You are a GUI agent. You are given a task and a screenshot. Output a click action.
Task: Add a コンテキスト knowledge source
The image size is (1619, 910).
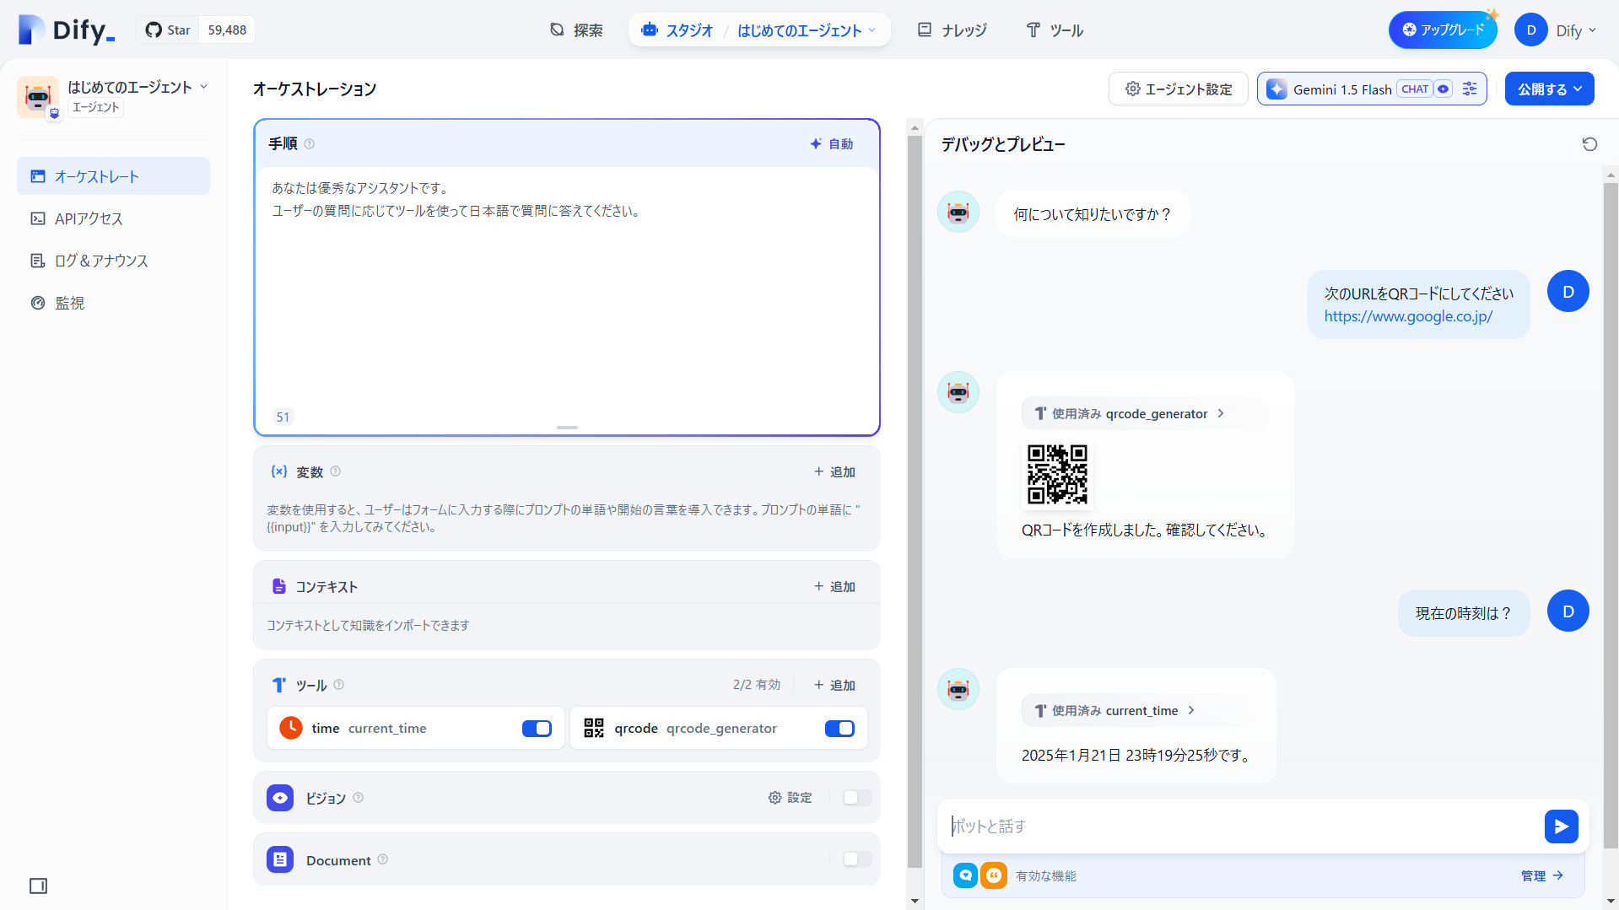point(834,587)
